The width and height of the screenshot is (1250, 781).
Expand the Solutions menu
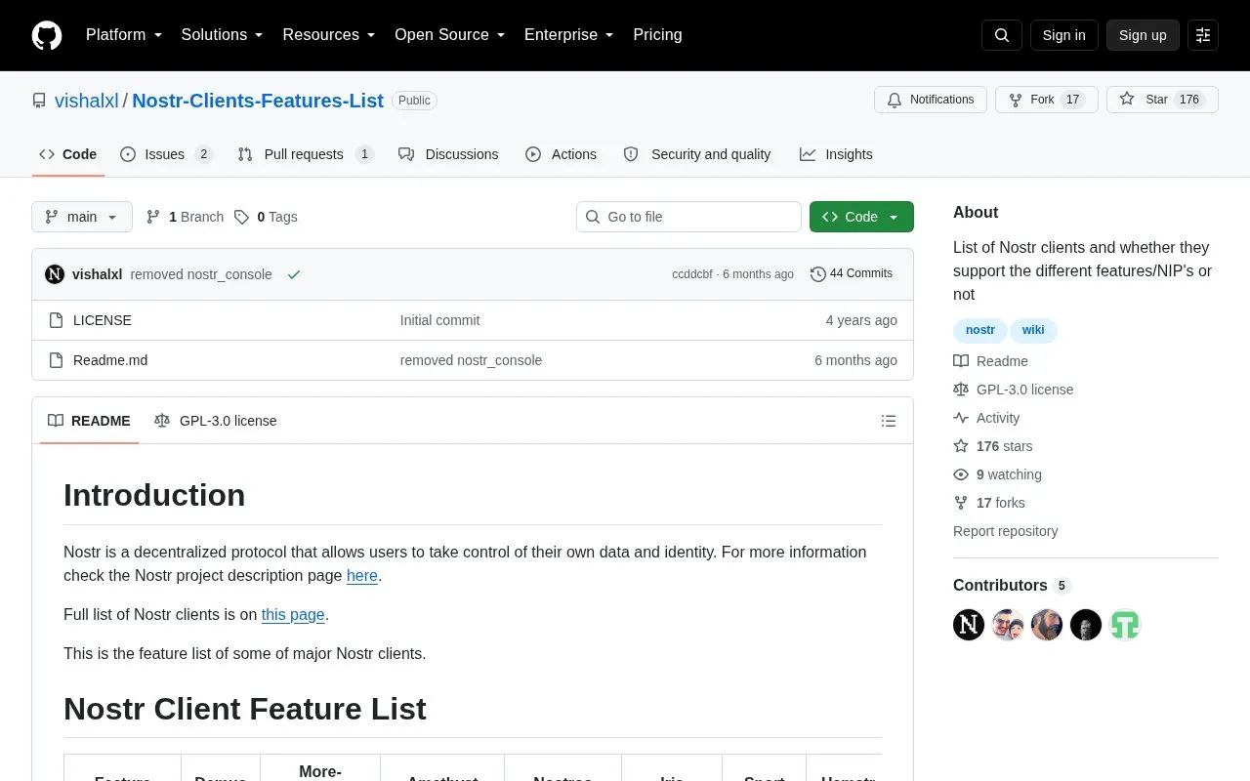[x=223, y=35]
